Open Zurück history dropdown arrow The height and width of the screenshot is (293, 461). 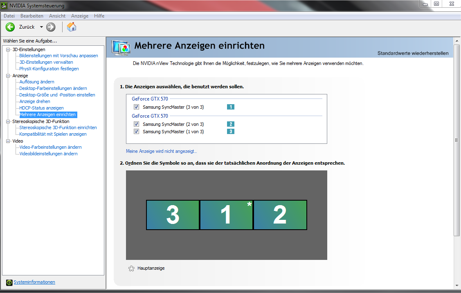click(x=41, y=27)
